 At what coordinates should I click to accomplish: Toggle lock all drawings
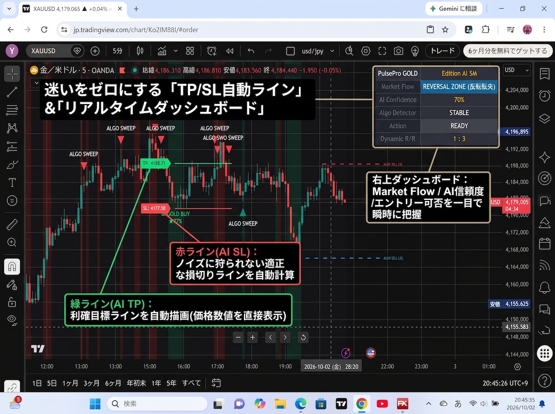12,302
